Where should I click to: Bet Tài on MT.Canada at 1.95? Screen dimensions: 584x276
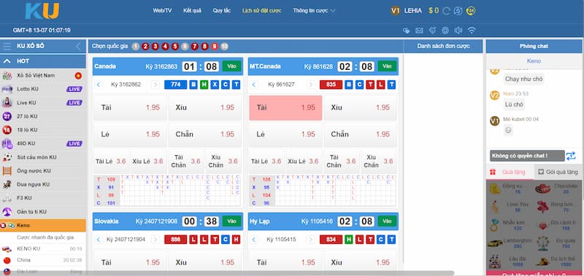pyautogui.click(x=285, y=108)
